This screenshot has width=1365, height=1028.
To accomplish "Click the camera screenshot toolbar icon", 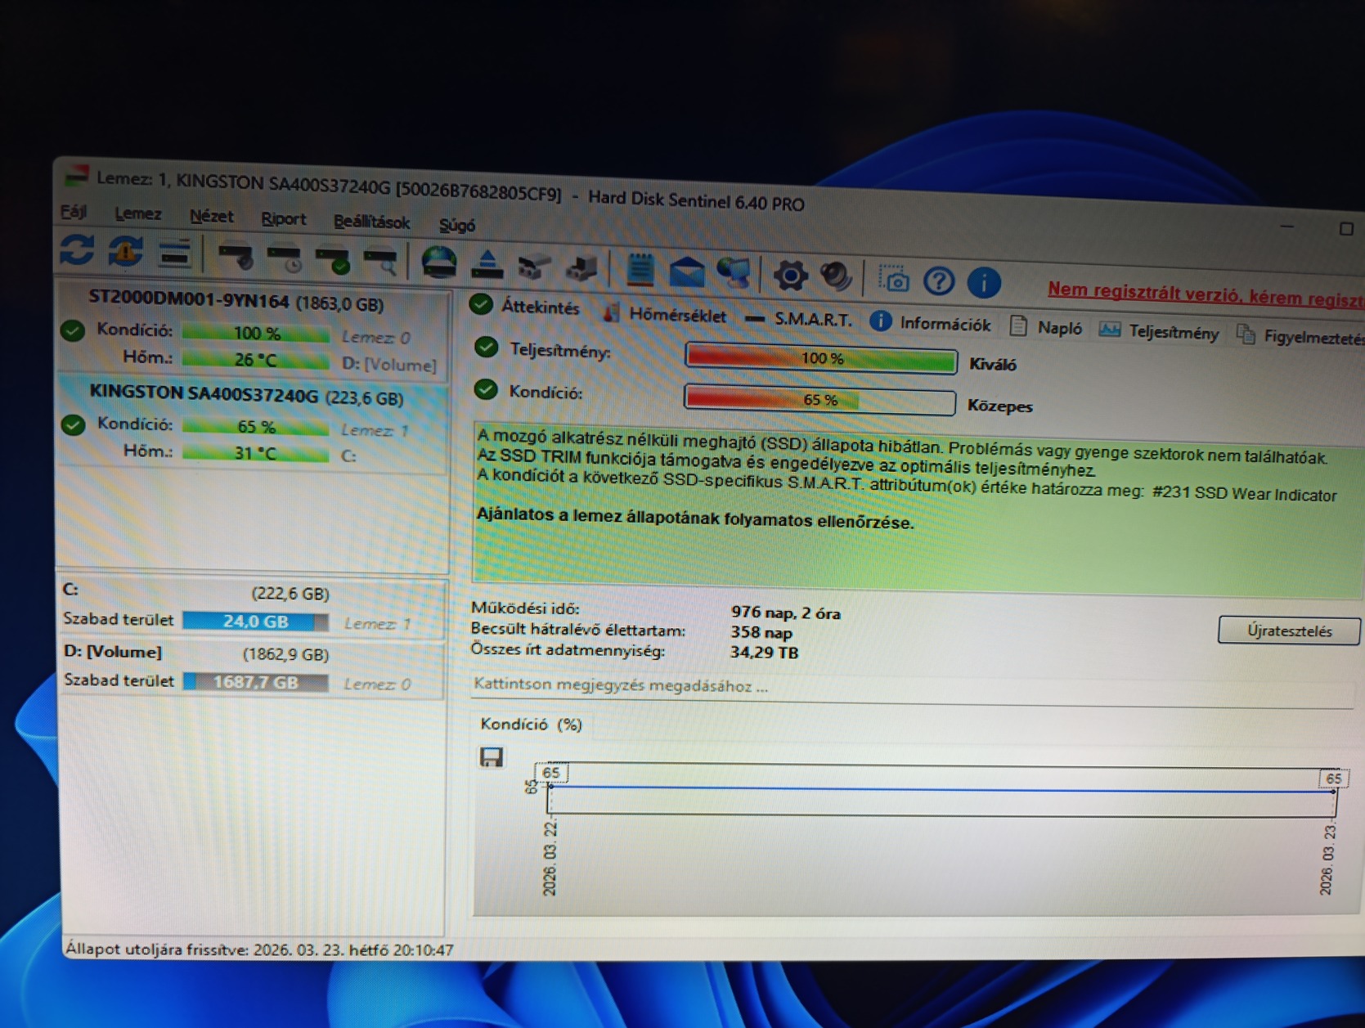I will click(894, 279).
